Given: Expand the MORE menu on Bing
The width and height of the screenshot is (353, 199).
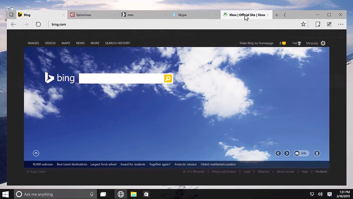Looking at the screenshot, I should point(95,43).
